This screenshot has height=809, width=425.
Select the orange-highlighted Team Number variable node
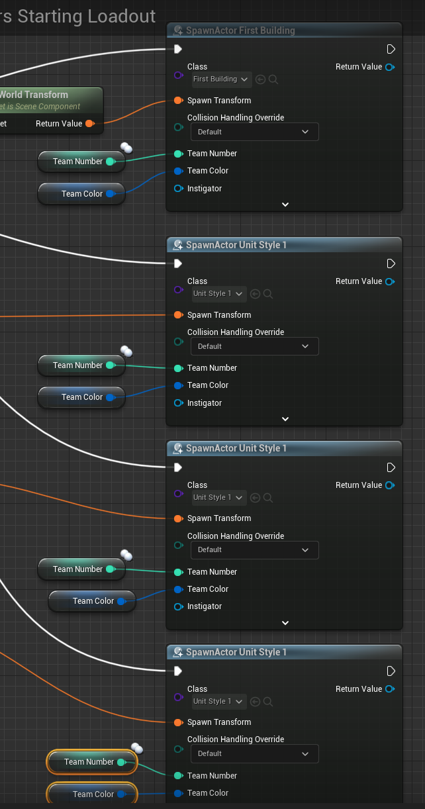pos(86,762)
